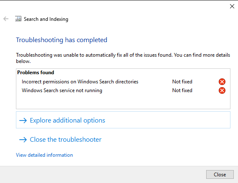This screenshot has width=238, height=183.
Task: Click the Search and Indexing troubleshooter icon
Action: click(18, 19)
